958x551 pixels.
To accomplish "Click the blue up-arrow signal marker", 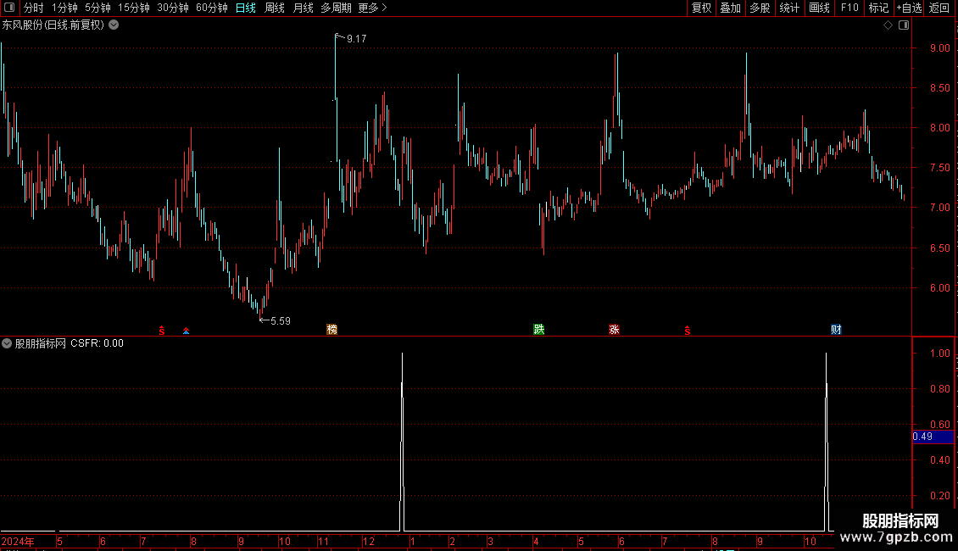I will coord(186,331).
